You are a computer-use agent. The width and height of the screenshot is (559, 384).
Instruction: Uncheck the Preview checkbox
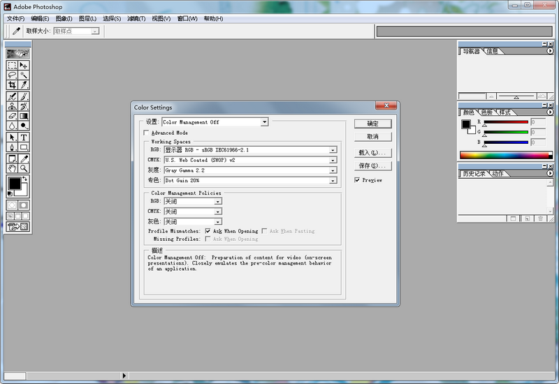(357, 180)
